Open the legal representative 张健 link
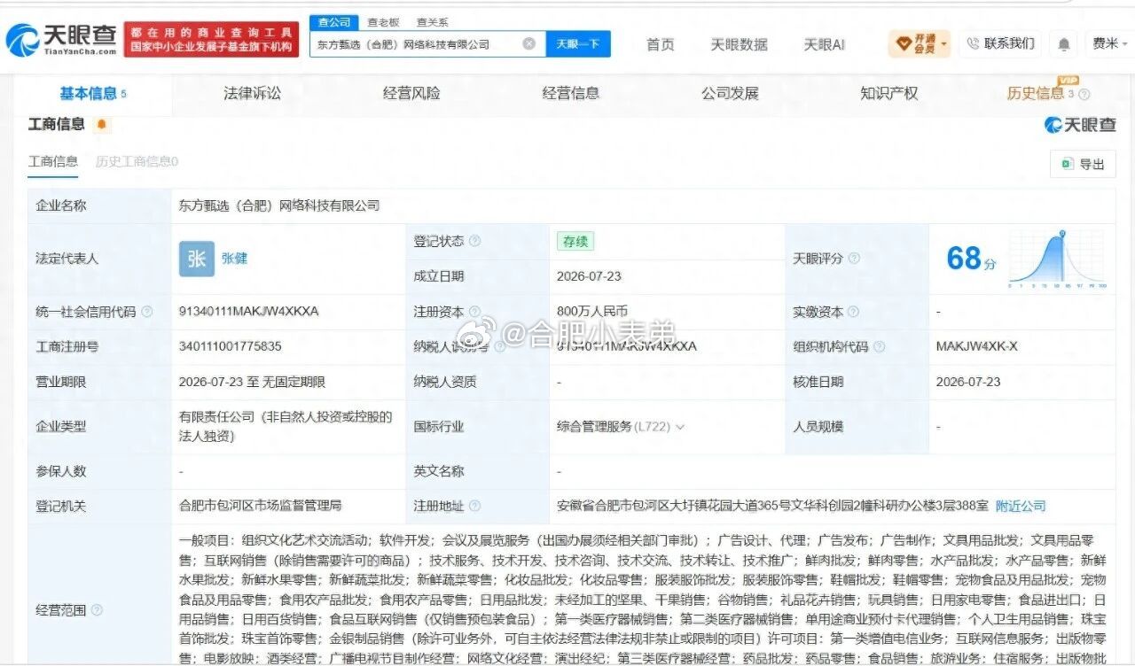1135x666 pixels. click(234, 259)
